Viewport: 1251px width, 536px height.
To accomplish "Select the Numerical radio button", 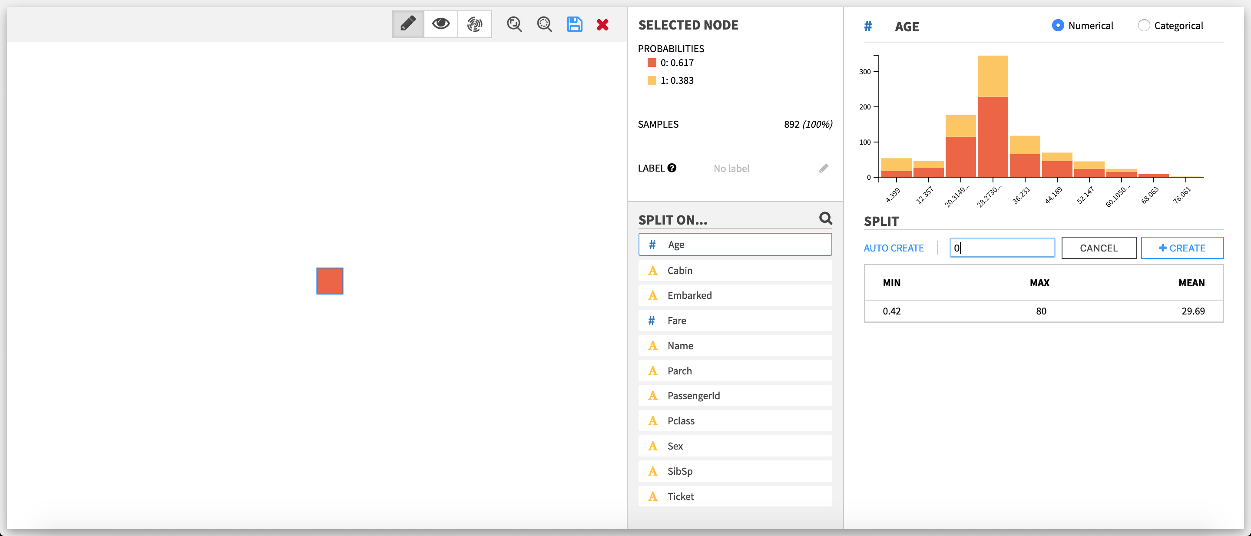I will (x=1057, y=25).
